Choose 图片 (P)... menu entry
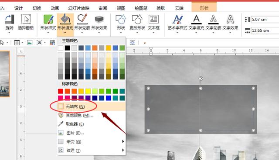The height and width of the screenshot is (160, 279). (92, 133)
